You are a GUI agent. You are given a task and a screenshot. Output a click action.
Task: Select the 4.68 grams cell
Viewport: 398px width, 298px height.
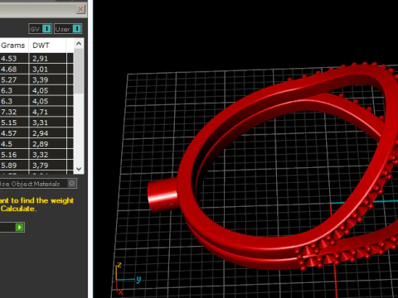point(14,70)
